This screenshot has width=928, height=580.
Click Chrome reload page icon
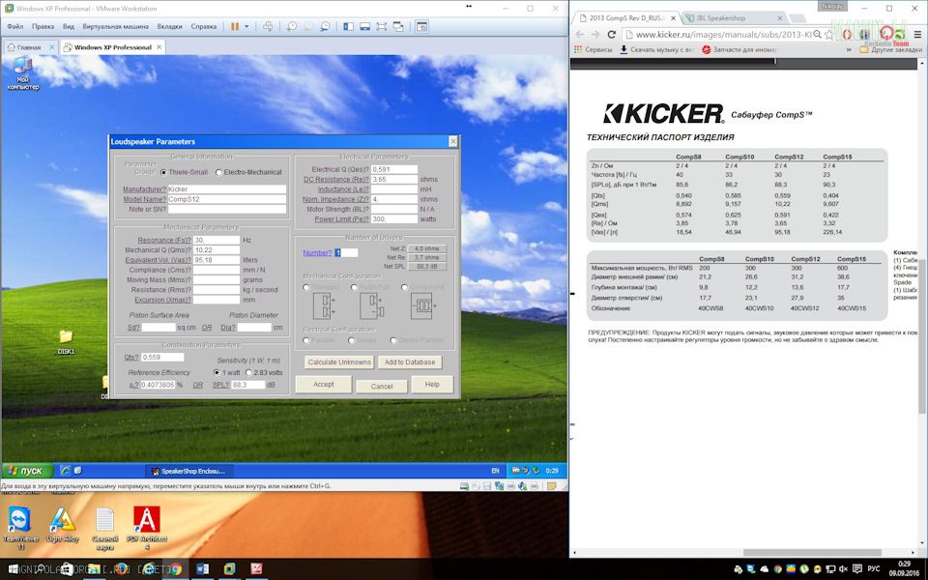(x=612, y=35)
